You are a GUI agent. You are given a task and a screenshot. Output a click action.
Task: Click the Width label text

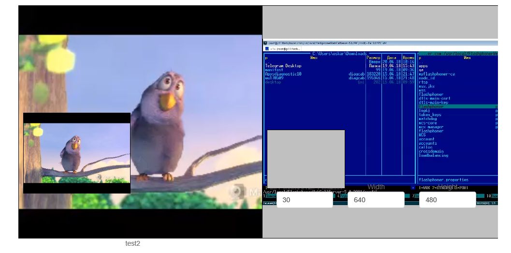point(376,187)
